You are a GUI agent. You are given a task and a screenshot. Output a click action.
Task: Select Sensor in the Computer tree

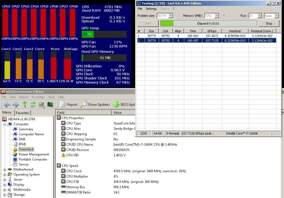coord(23,164)
